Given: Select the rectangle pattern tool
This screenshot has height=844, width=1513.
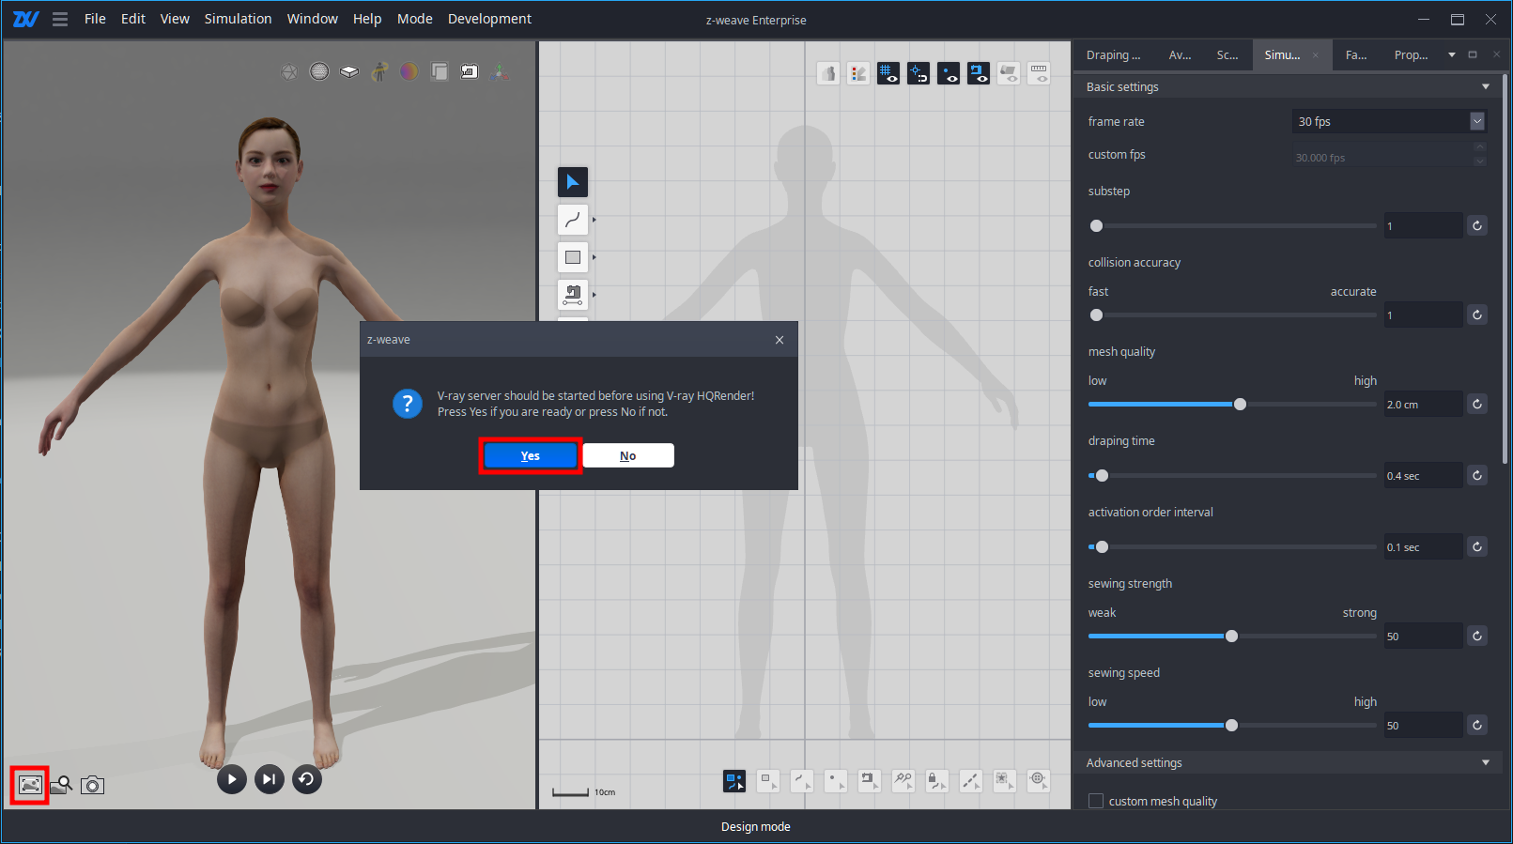Looking at the screenshot, I should pyautogui.click(x=573, y=257).
